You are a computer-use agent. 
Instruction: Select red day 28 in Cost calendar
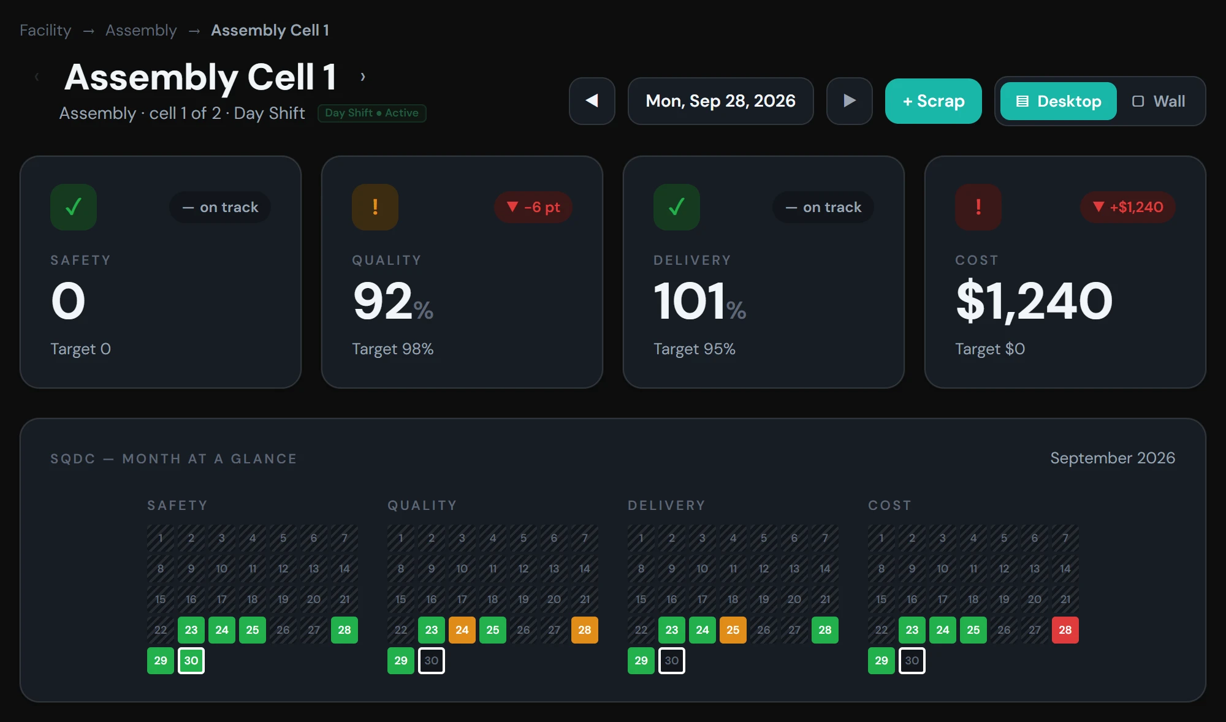click(1065, 630)
